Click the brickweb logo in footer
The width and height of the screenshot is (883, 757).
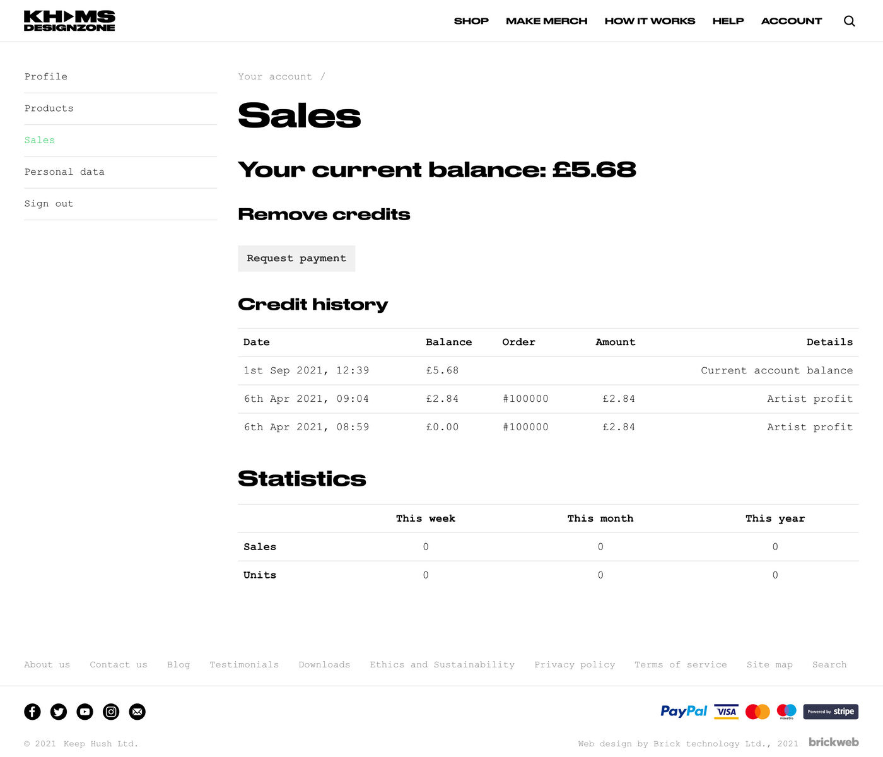(833, 742)
